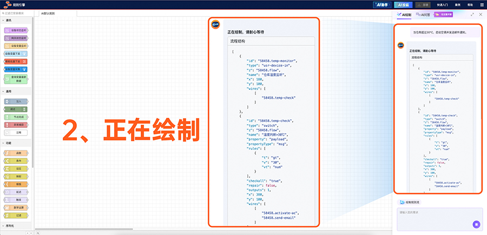
Task: Click the purple stop generation button
Action: 476,224
